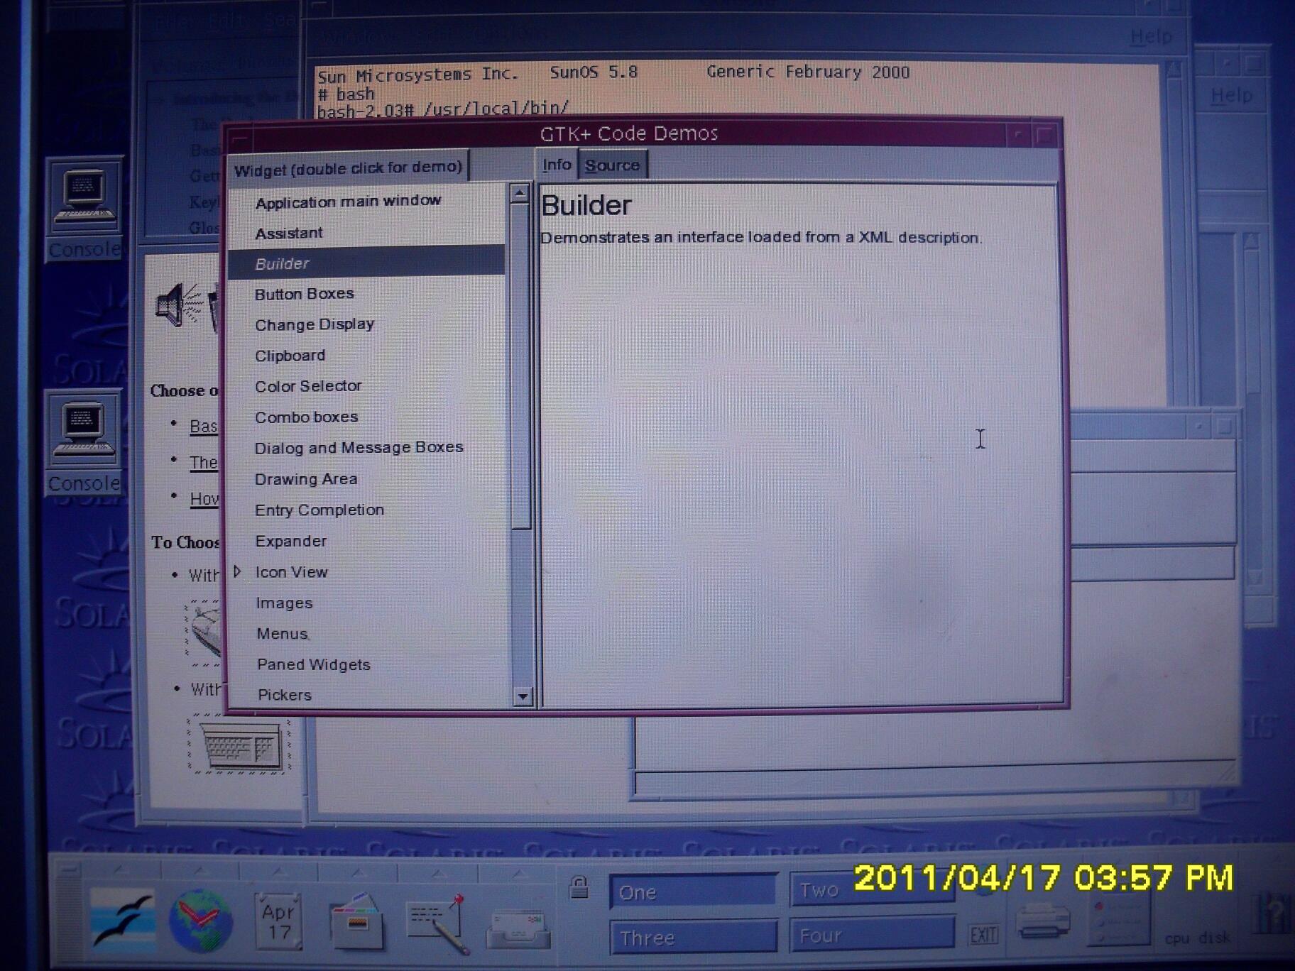Select the Entry Completion demo
This screenshot has width=1295, height=971.
(319, 510)
